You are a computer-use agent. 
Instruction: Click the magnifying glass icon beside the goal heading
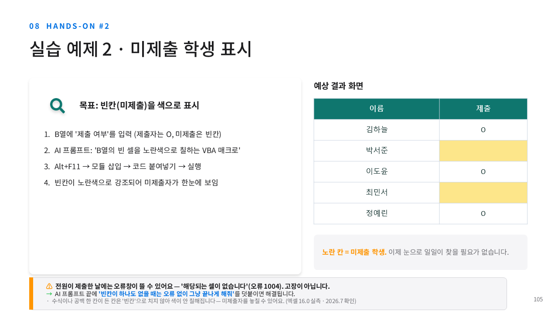coord(57,106)
